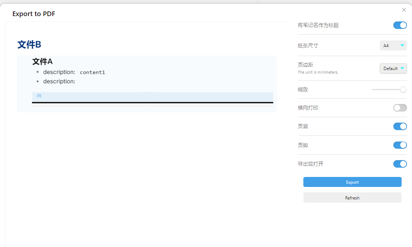The image size is (412, 247).
Task: Disable the 页眉 header toggle
Action: (400, 126)
